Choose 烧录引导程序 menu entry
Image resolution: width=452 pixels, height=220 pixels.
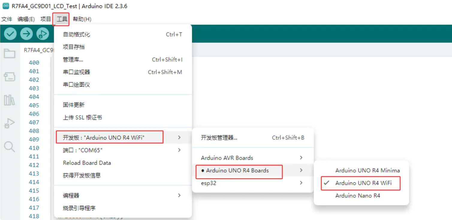pyautogui.click(x=123, y=208)
